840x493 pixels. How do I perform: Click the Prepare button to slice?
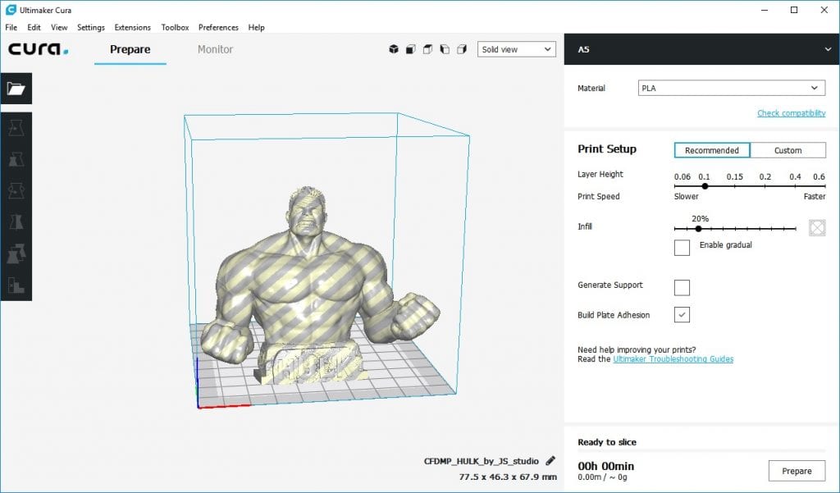pos(797,471)
